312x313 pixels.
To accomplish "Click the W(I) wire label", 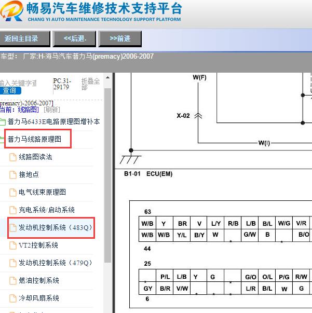I will tap(264, 143).
